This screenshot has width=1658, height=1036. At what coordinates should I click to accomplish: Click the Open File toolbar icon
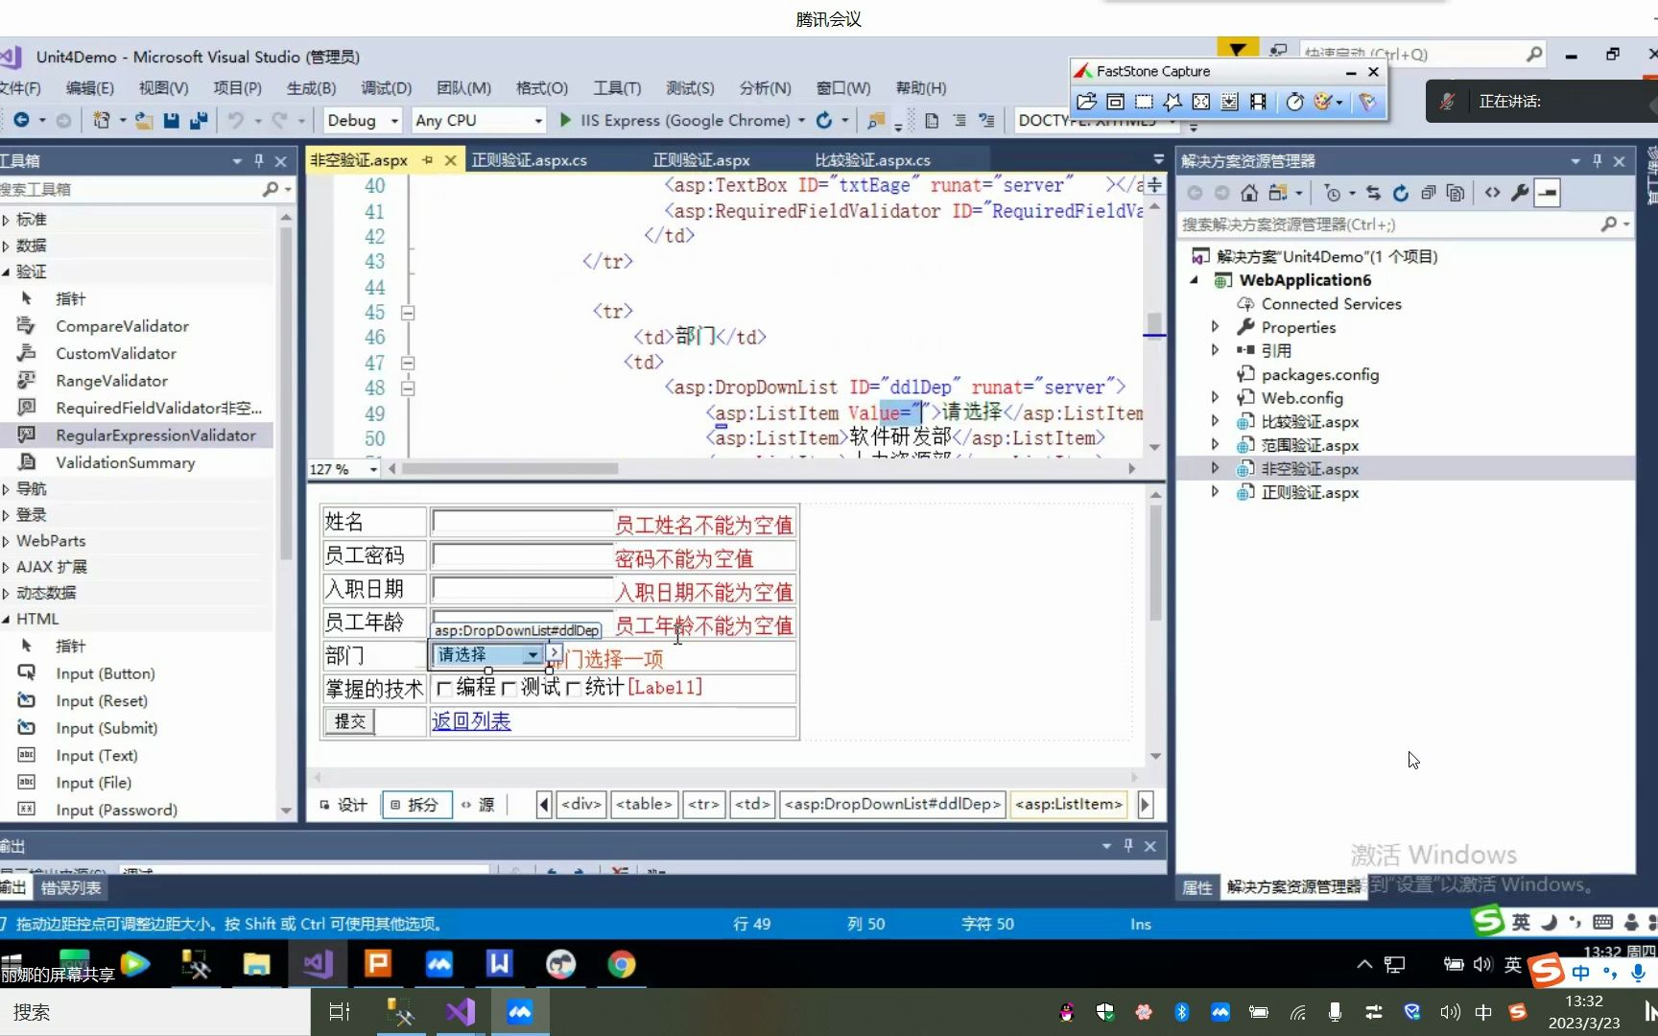(x=144, y=120)
